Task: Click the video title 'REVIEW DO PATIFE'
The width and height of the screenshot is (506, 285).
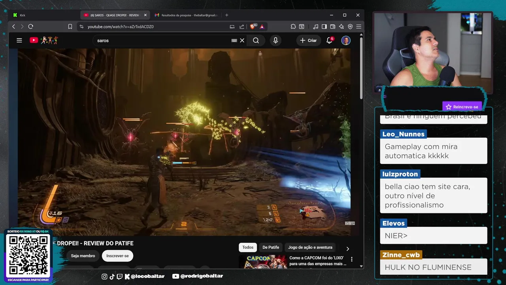Action: click(107, 243)
